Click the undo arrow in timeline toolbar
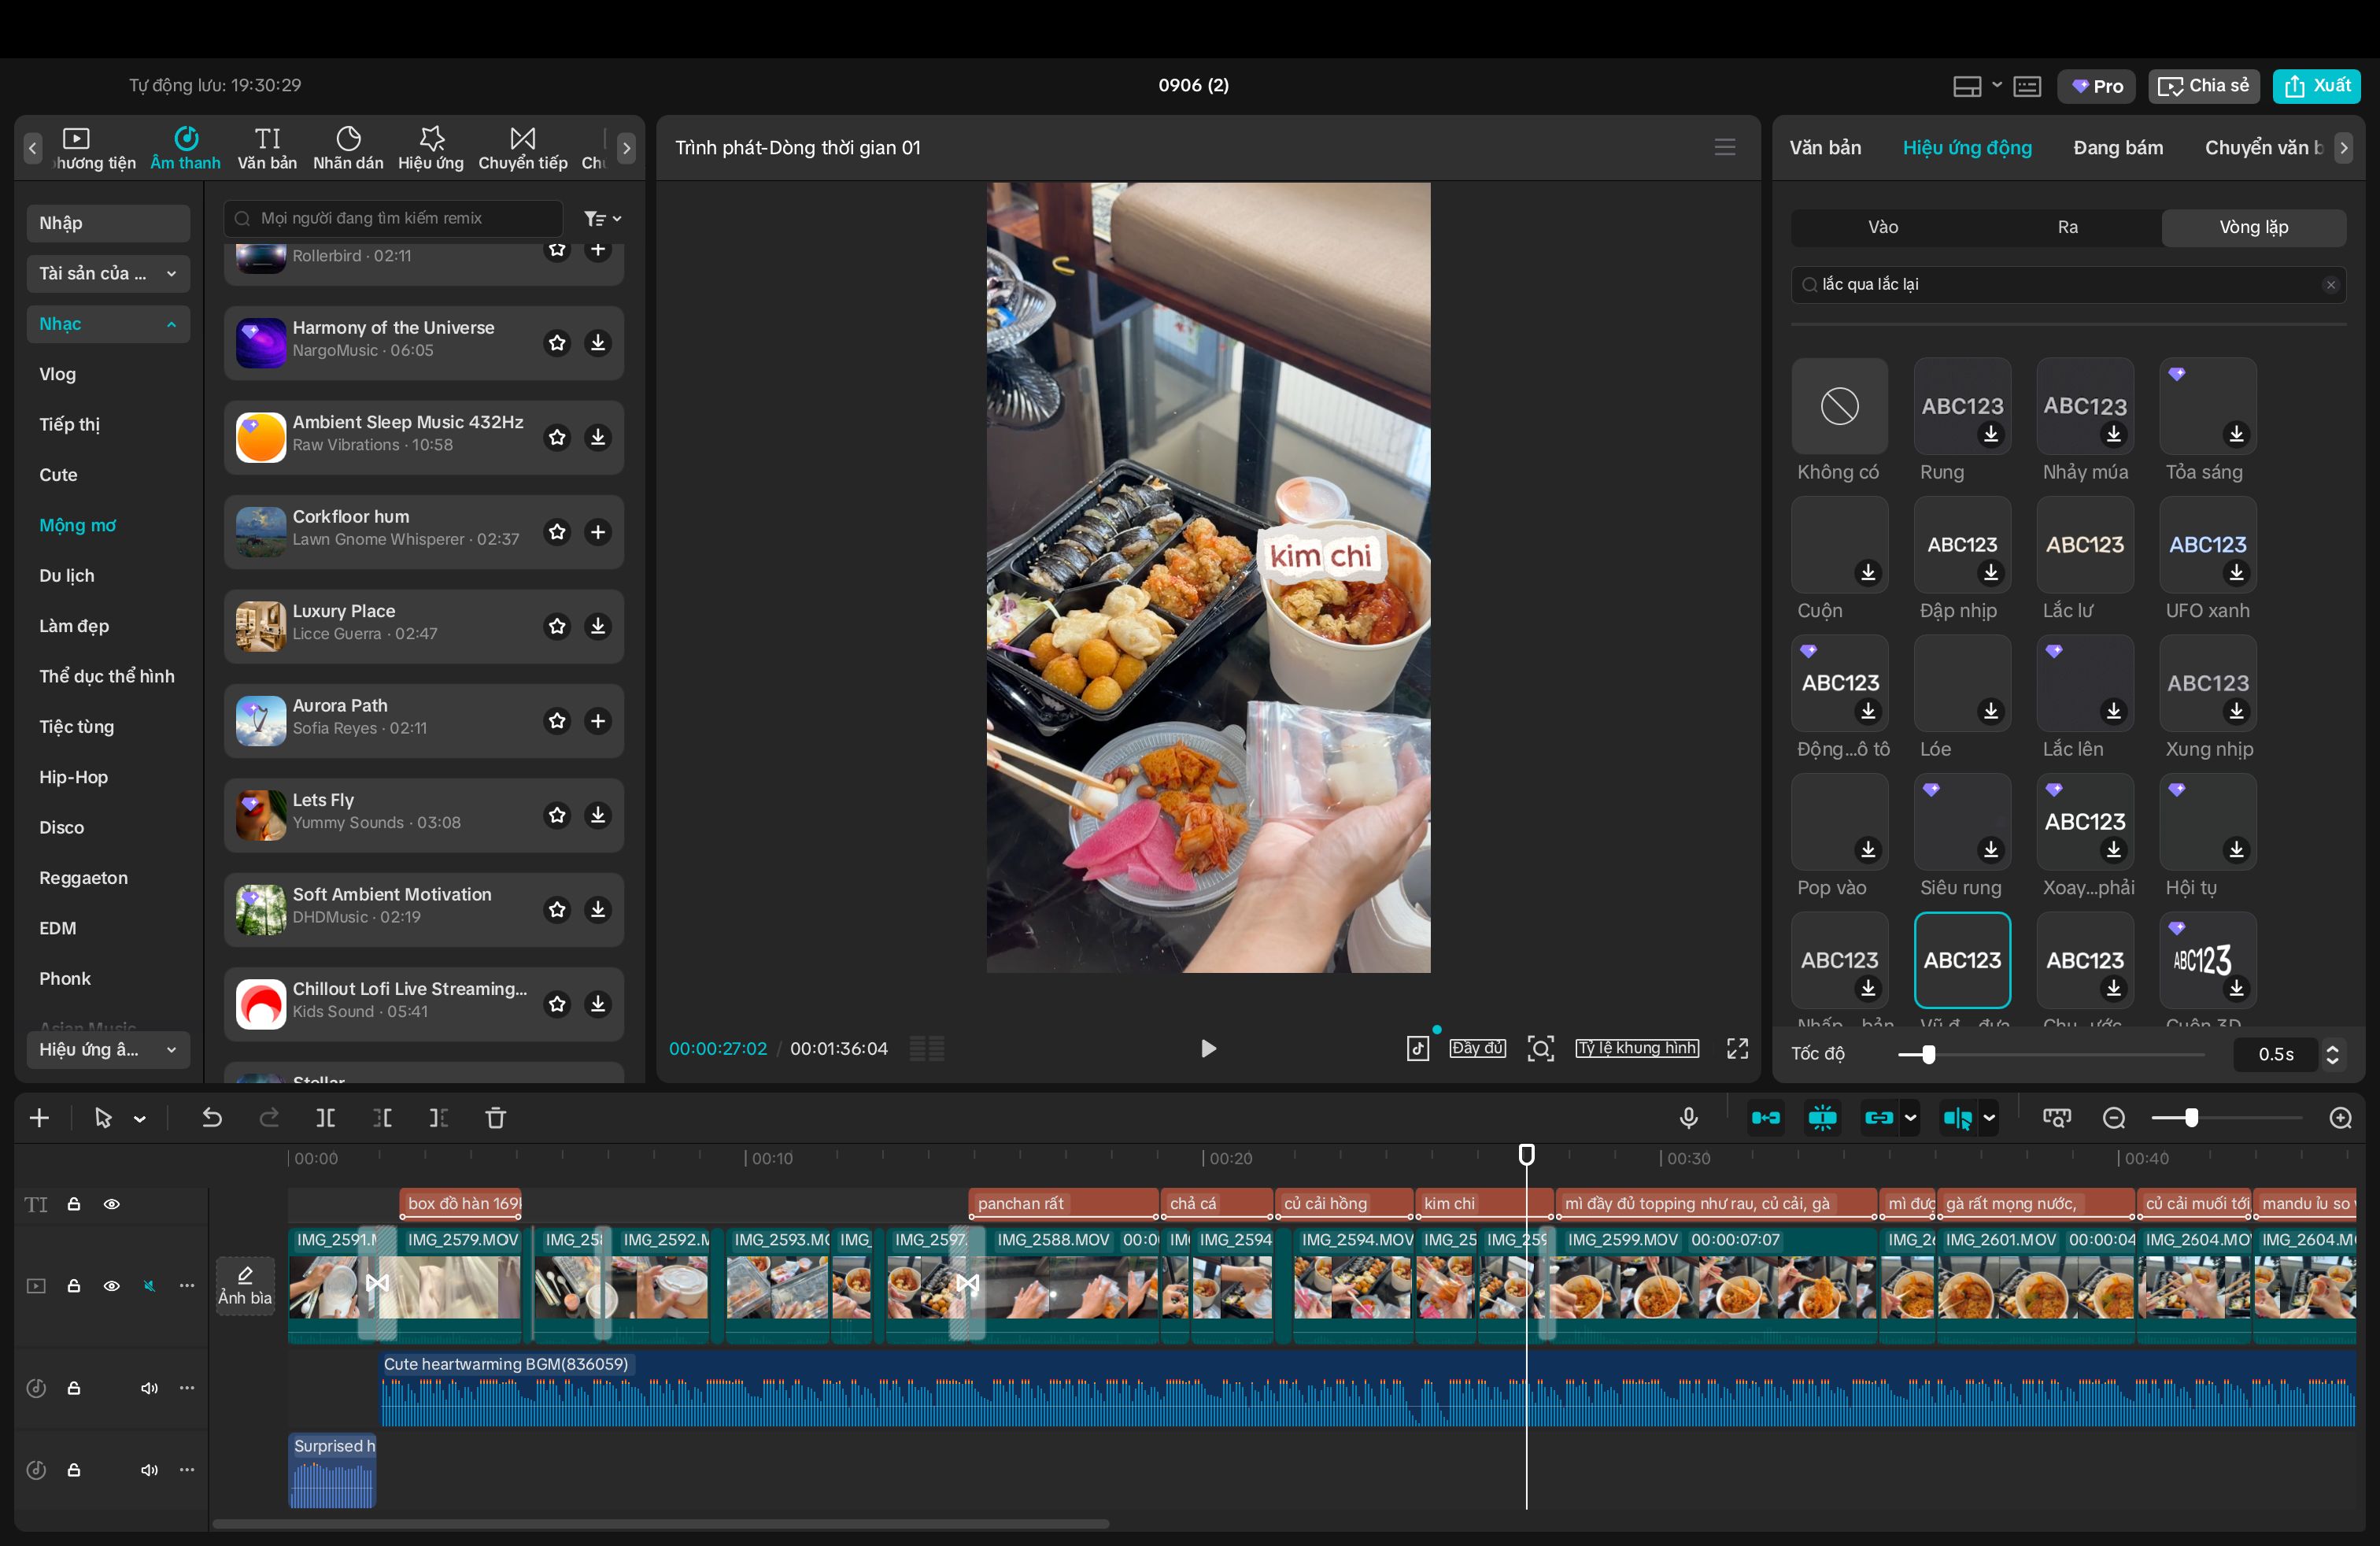Screen dimensions: 2380x1546 tap(212, 1118)
